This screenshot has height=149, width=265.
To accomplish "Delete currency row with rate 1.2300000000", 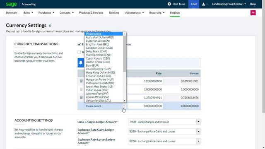I will click(x=81, y=81).
